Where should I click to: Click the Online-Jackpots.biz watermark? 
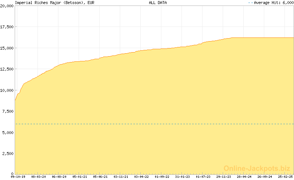[257, 168]
